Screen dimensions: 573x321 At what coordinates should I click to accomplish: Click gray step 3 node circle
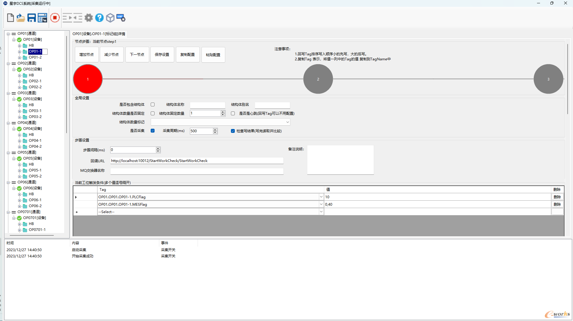[x=548, y=79]
